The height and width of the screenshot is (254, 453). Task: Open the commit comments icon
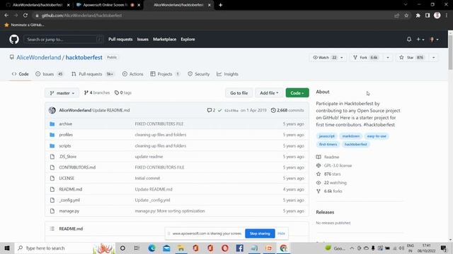[211, 110]
